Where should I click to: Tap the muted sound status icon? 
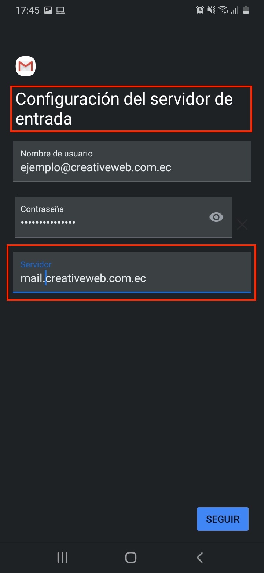(x=211, y=10)
